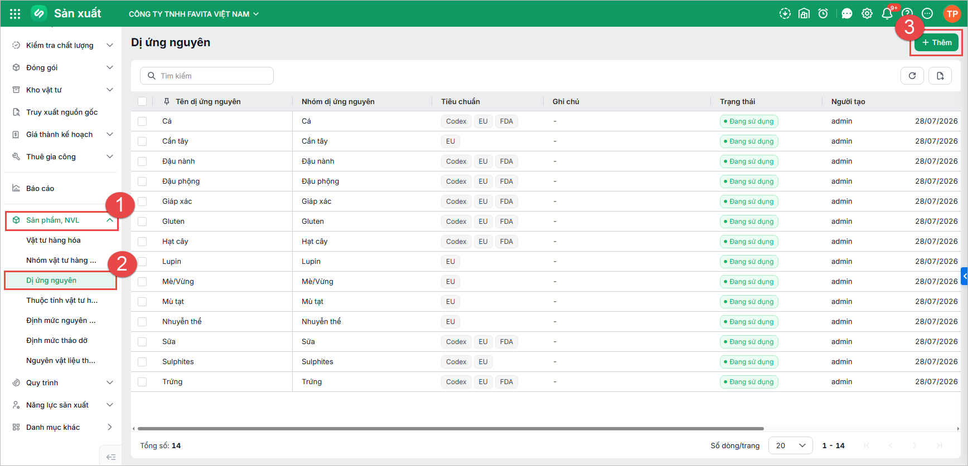968x466 pixels.
Task: Tick the checkbox for the Đậu nành row
Action: point(142,161)
